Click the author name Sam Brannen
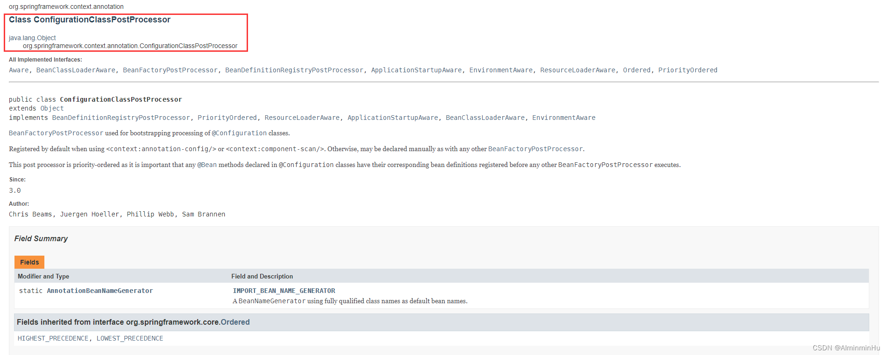 (204, 214)
